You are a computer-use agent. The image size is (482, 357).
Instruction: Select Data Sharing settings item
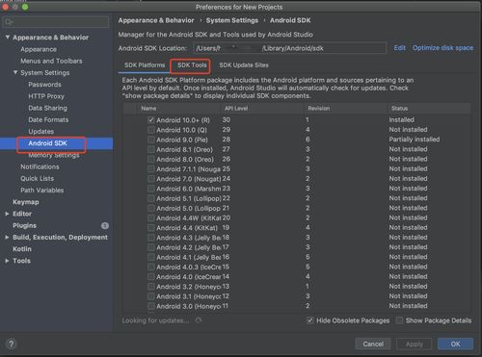pos(48,108)
